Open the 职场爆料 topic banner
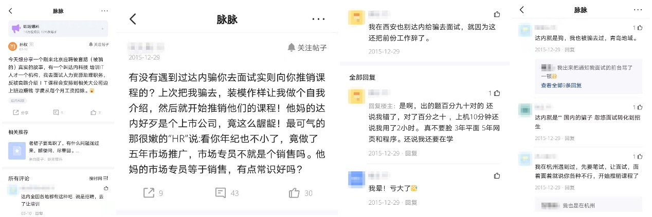 (58, 29)
